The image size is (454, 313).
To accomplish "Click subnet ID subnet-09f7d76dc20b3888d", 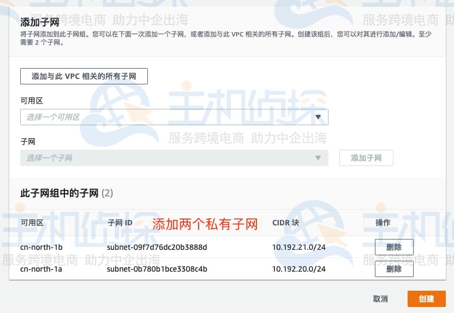I will click(x=157, y=247).
